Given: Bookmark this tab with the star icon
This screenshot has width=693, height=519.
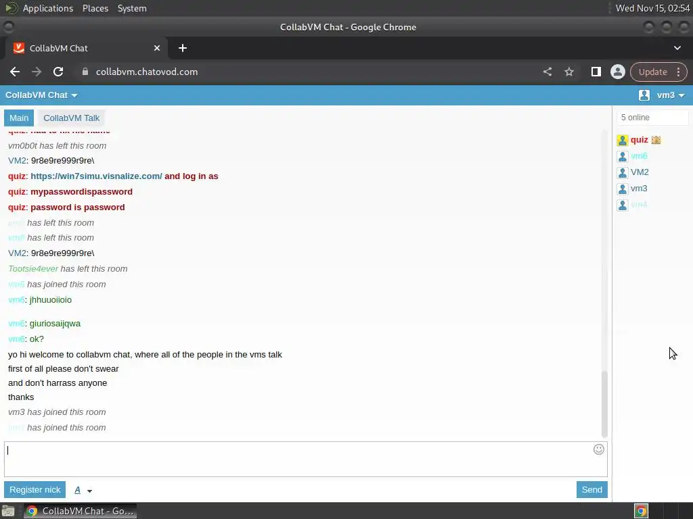Looking at the screenshot, I should click(x=568, y=72).
